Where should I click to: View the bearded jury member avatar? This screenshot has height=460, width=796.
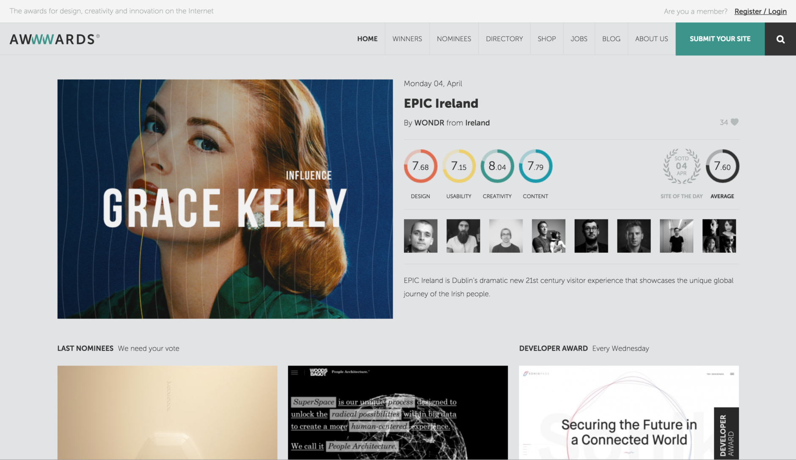pyautogui.click(x=463, y=236)
